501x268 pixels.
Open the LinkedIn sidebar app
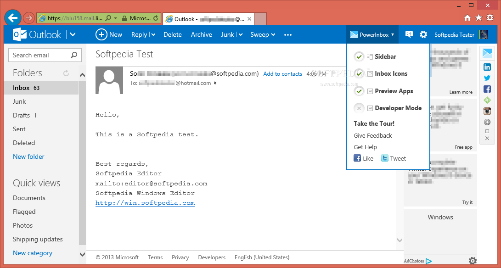487,67
